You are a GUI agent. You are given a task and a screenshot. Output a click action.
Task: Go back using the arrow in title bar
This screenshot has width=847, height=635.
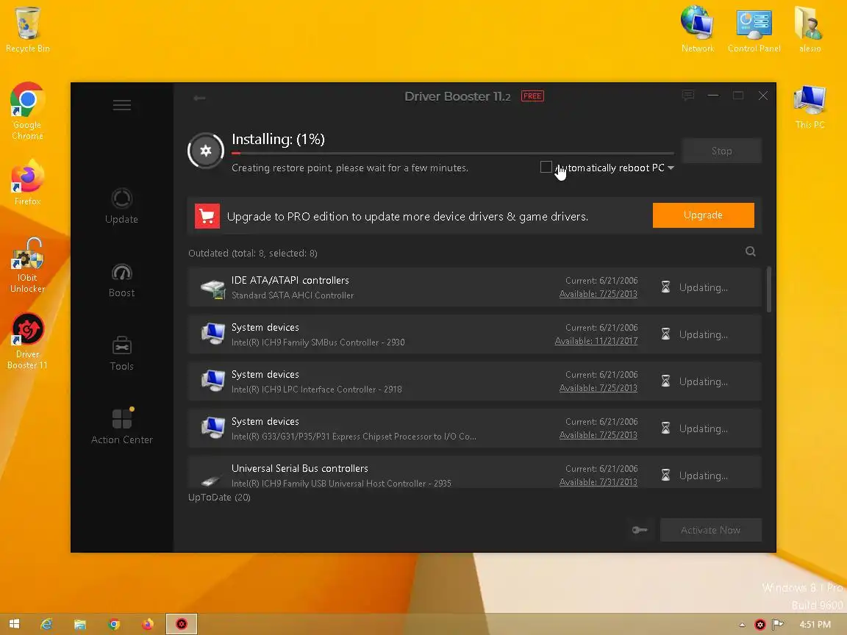199,98
